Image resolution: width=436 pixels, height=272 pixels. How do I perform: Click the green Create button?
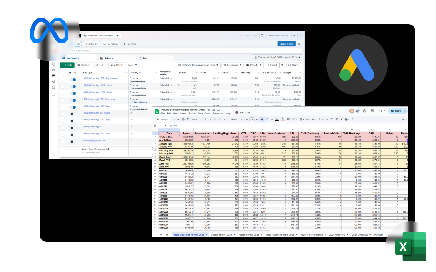67,65
